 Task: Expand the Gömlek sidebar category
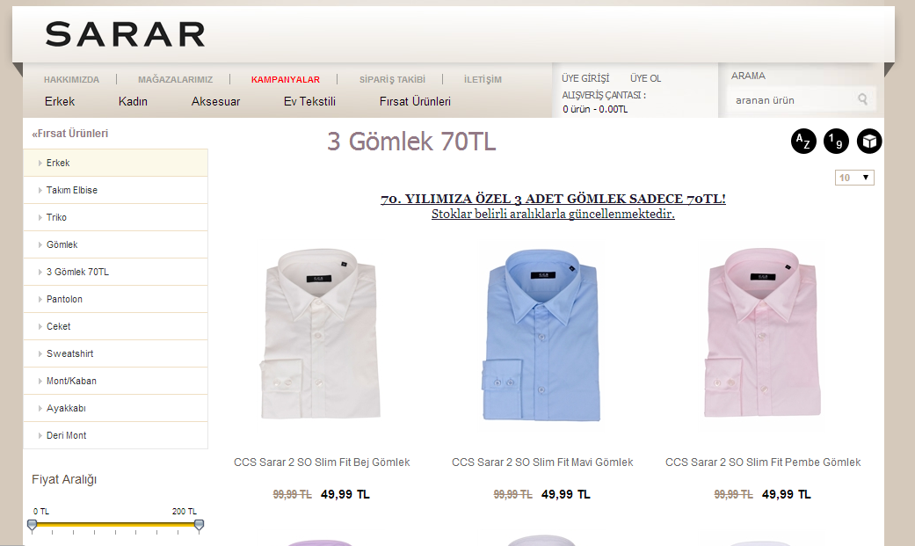coord(115,244)
